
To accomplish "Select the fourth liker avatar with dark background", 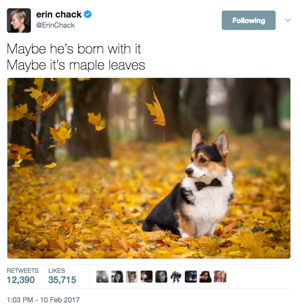I will click(x=147, y=277).
